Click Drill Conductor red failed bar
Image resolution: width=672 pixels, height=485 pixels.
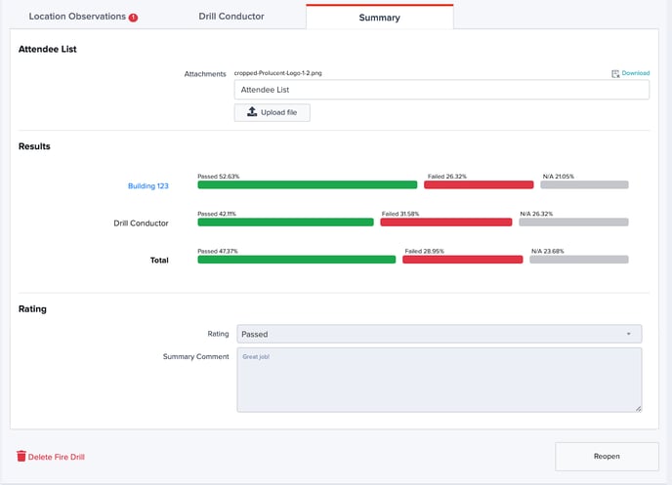(x=446, y=222)
